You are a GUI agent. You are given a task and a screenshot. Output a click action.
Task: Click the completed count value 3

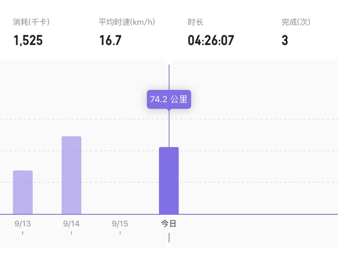(285, 40)
